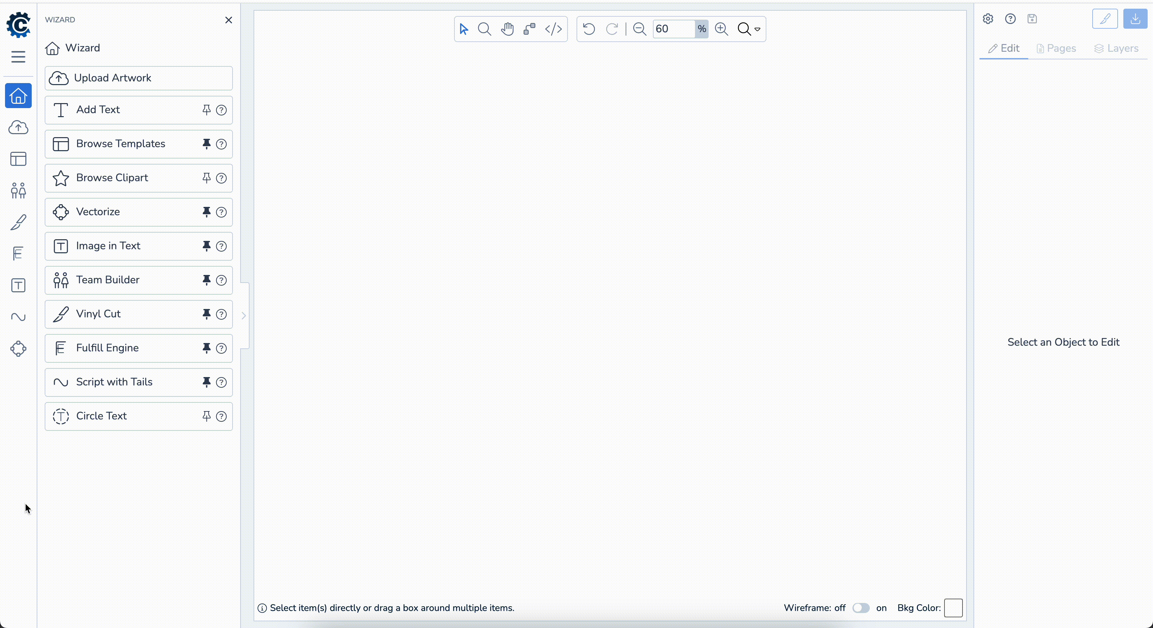
Task: Select the hand pan tool
Action: coord(507,29)
